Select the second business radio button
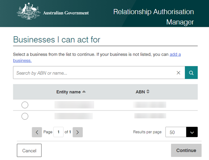Screen dimensions: 209x160 [x=25, y=116]
